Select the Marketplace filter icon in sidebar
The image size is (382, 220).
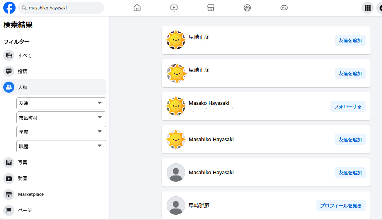9,194
